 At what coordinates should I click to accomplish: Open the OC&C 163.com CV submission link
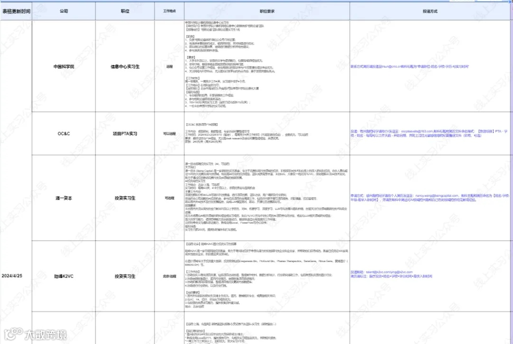(x=429, y=134)
